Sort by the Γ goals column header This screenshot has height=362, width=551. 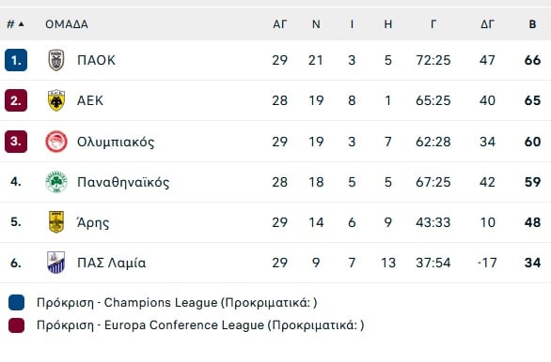(433, 24)
